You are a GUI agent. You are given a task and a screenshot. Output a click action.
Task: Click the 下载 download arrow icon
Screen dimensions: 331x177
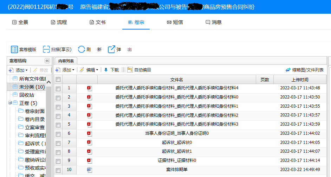pyautogui.click(x=106, y=70)
